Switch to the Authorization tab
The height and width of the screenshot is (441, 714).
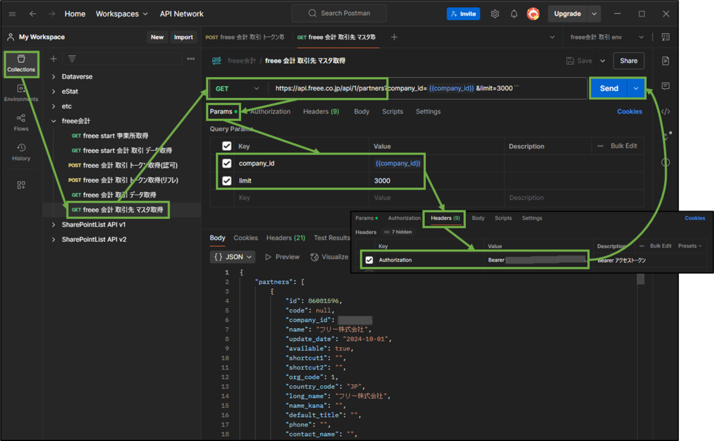point(270,112)
